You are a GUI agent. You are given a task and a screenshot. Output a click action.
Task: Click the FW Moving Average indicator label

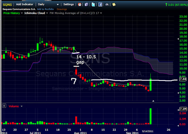coord(74,13)
